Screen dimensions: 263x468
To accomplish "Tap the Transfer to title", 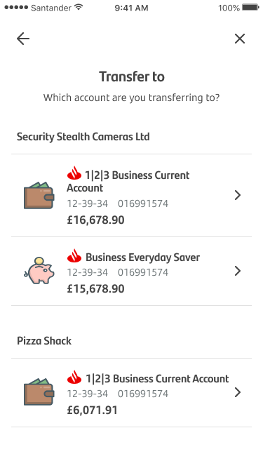I will coord(132,76).
